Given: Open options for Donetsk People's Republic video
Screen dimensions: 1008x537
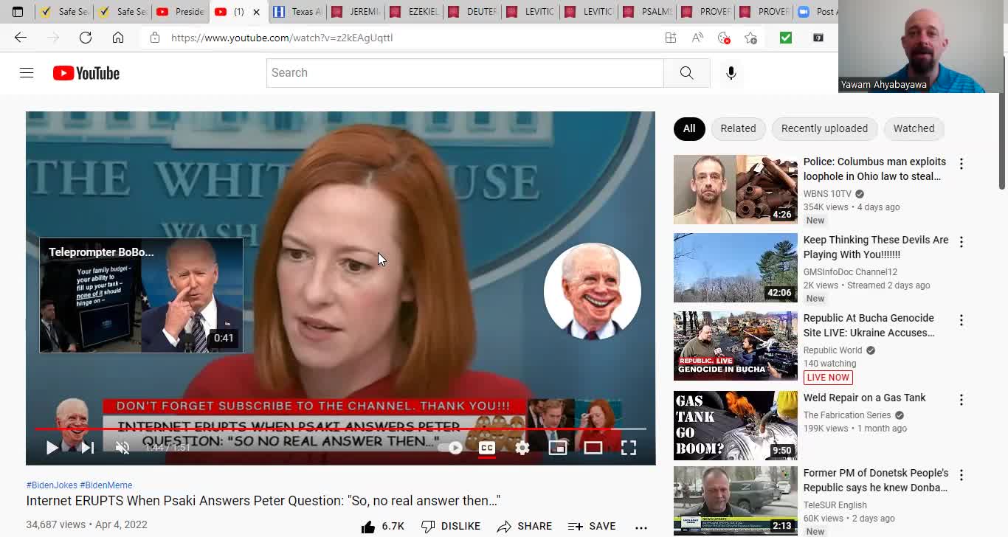Looking at the screenshot, I should coord(961,475).
